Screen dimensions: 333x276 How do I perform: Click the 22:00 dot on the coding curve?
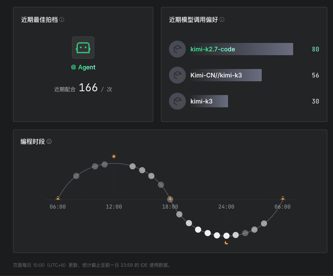click(207, 233)
